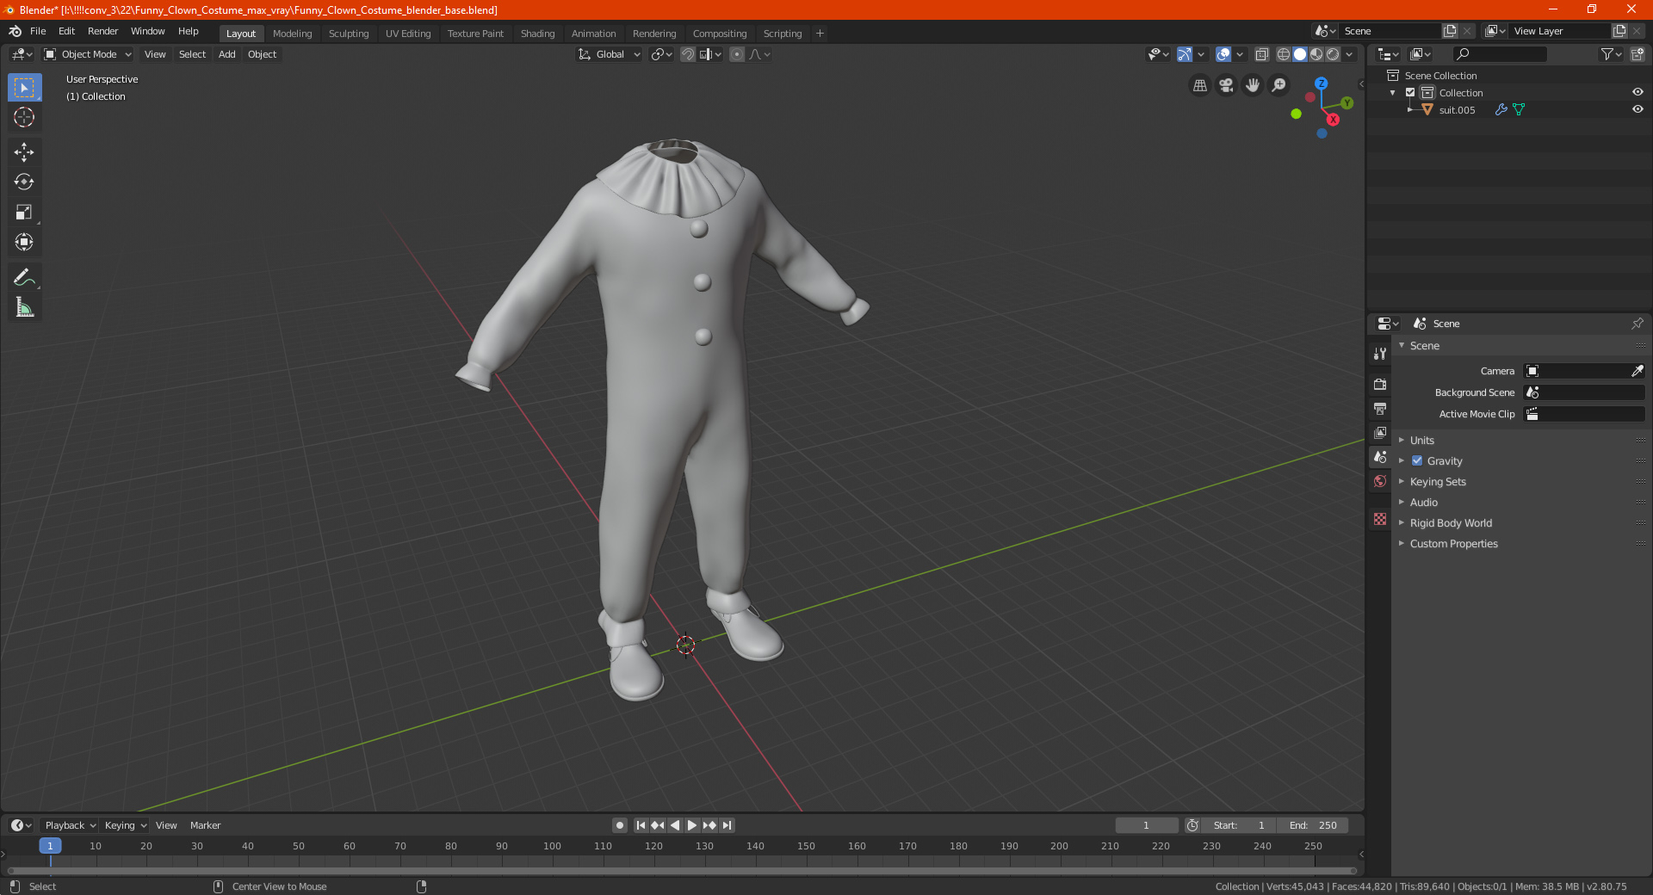Switch to the Shading workspace tab
The image size is (1653, 895).
point(537,34)
